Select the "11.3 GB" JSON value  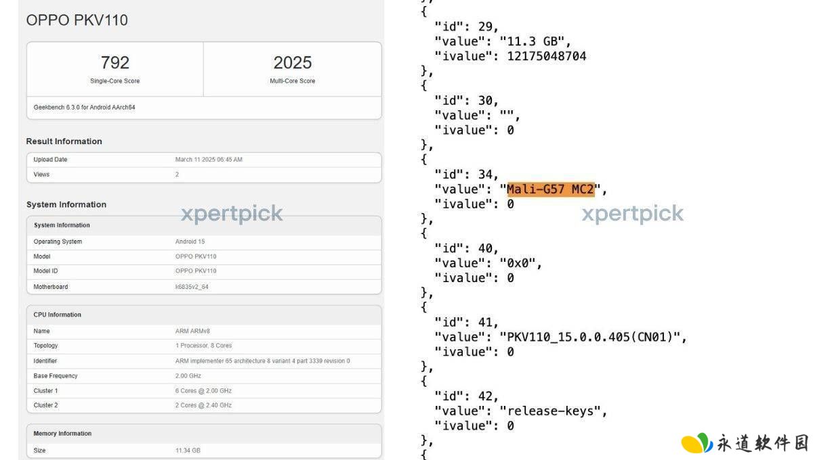(x=532, y=41)
